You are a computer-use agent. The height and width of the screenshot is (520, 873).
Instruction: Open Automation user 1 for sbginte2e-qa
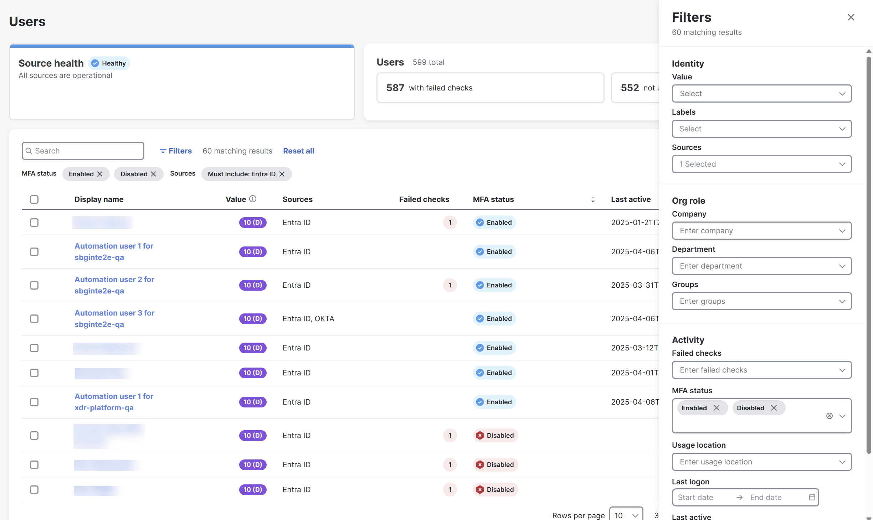pyautogui.click(x=114, y=251)
